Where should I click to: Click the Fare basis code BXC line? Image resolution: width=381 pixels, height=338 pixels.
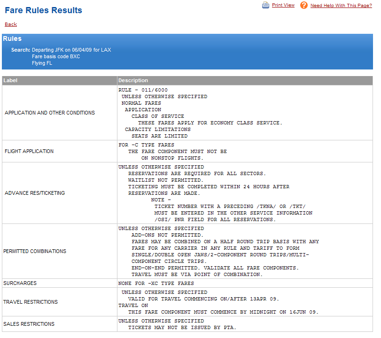click(x=56, y=56)
